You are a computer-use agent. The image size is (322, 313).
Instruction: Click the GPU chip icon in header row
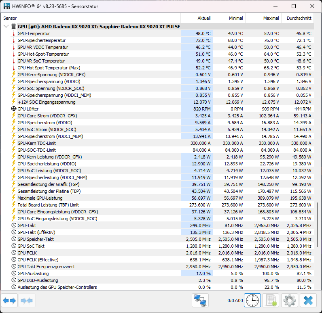(x=14, y=26)
